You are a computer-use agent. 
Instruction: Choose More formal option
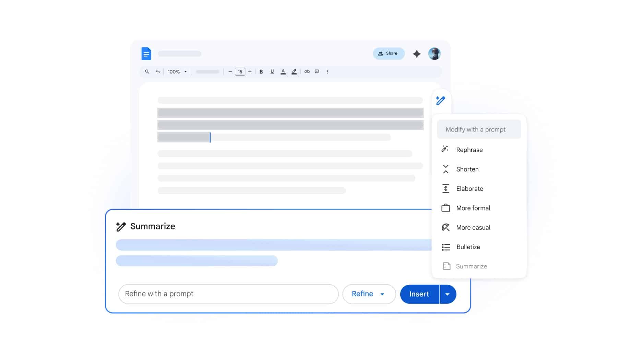coord(473,208)
